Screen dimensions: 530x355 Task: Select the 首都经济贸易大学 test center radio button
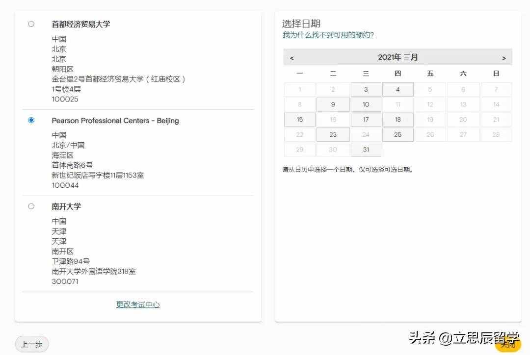[x=31, y=24]
